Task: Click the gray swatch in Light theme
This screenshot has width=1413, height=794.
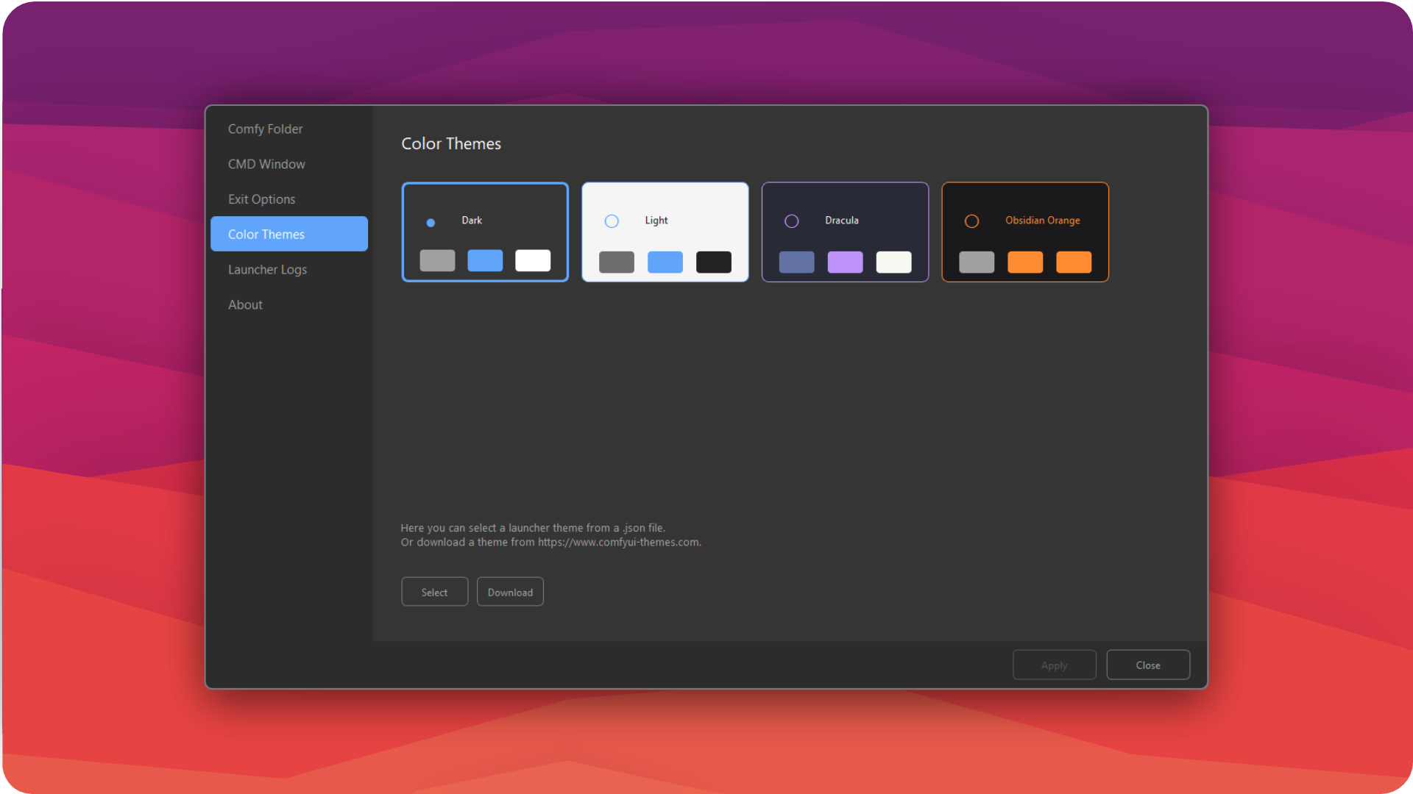Action: [x=617, y=262]
